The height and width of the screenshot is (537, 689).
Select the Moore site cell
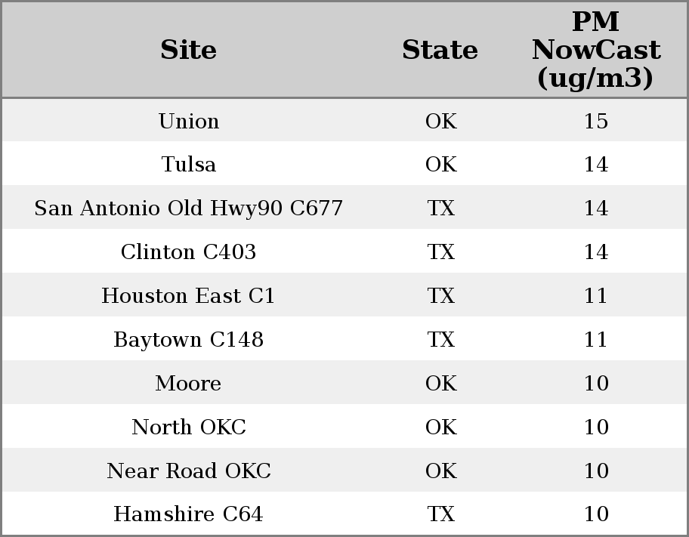[189, 383]
